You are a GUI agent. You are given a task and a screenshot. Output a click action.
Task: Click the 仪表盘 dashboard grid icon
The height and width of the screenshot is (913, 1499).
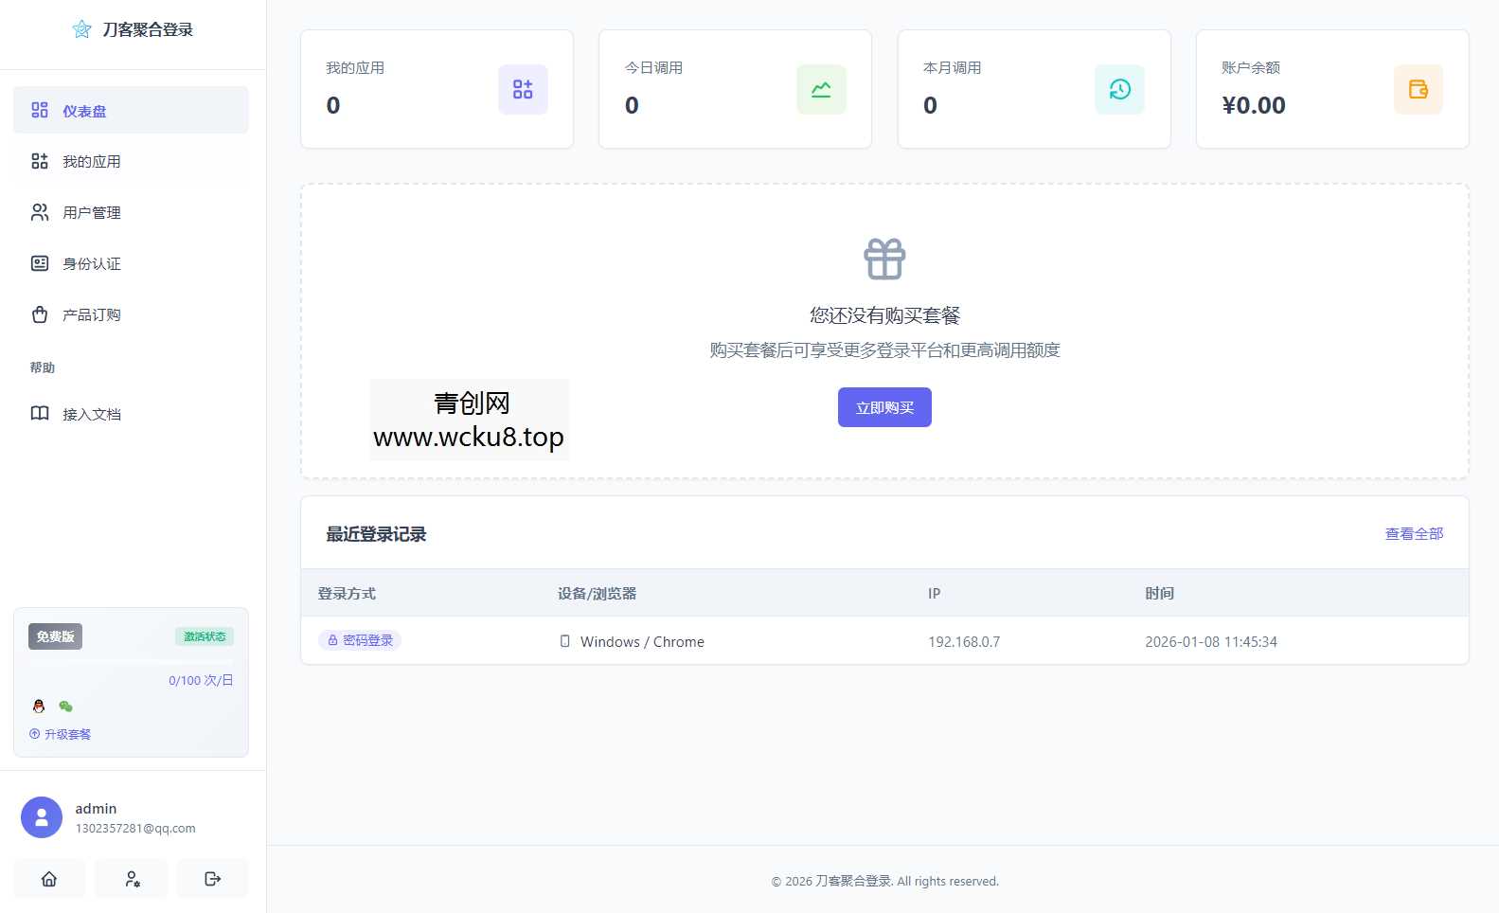point(40,110)
